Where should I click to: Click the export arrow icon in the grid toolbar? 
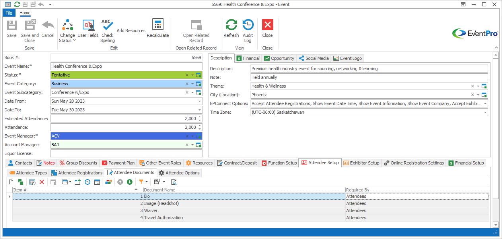pos(78,182)
